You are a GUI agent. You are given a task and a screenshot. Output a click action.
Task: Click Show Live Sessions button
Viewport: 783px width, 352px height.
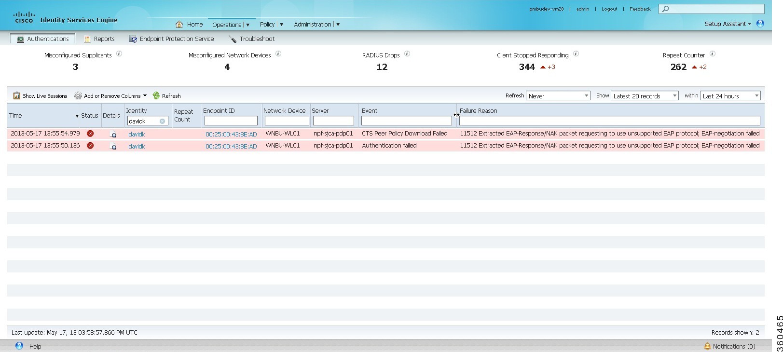[41, 95]
